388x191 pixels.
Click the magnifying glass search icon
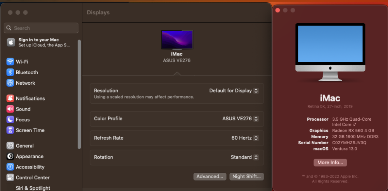point(9,28)
